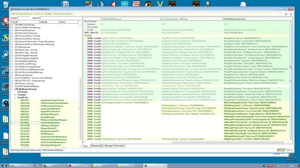Open the Recycle Bin desktop icon
Screen dimensions: 300x168
[x=6, y=5]
